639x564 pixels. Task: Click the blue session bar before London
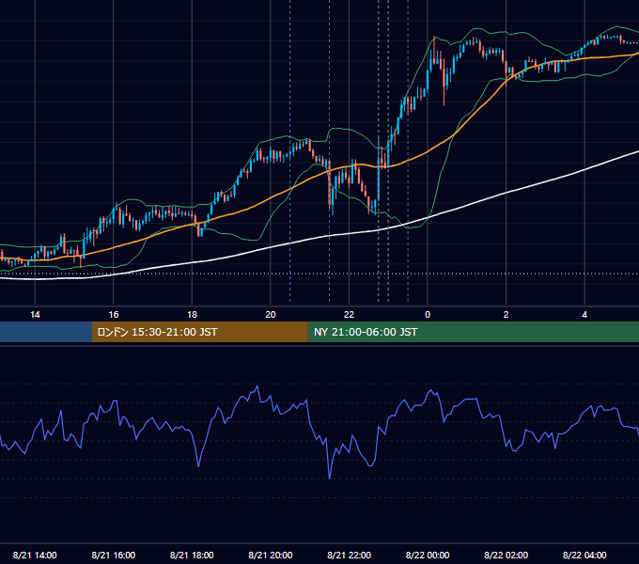coord(46,332)
